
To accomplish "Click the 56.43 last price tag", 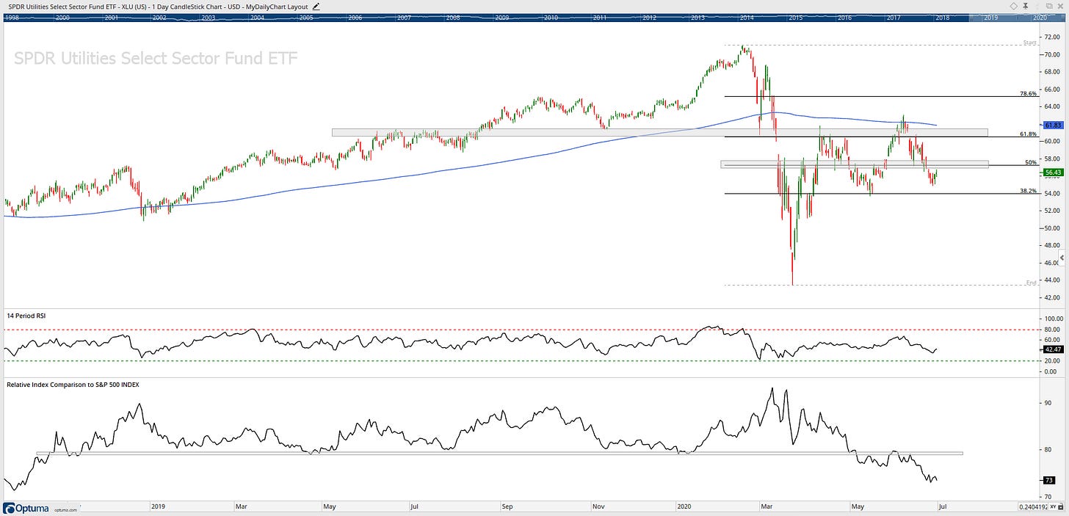I will tap(1053, 172).
